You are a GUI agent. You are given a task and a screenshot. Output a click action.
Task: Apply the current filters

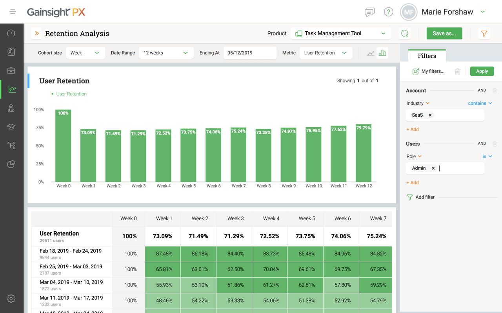(482, 71)
